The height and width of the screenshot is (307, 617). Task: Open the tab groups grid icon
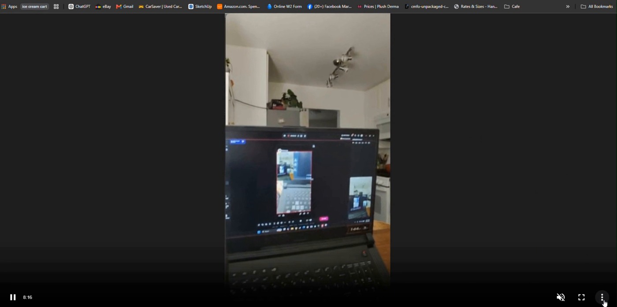(x=56, y=7)
